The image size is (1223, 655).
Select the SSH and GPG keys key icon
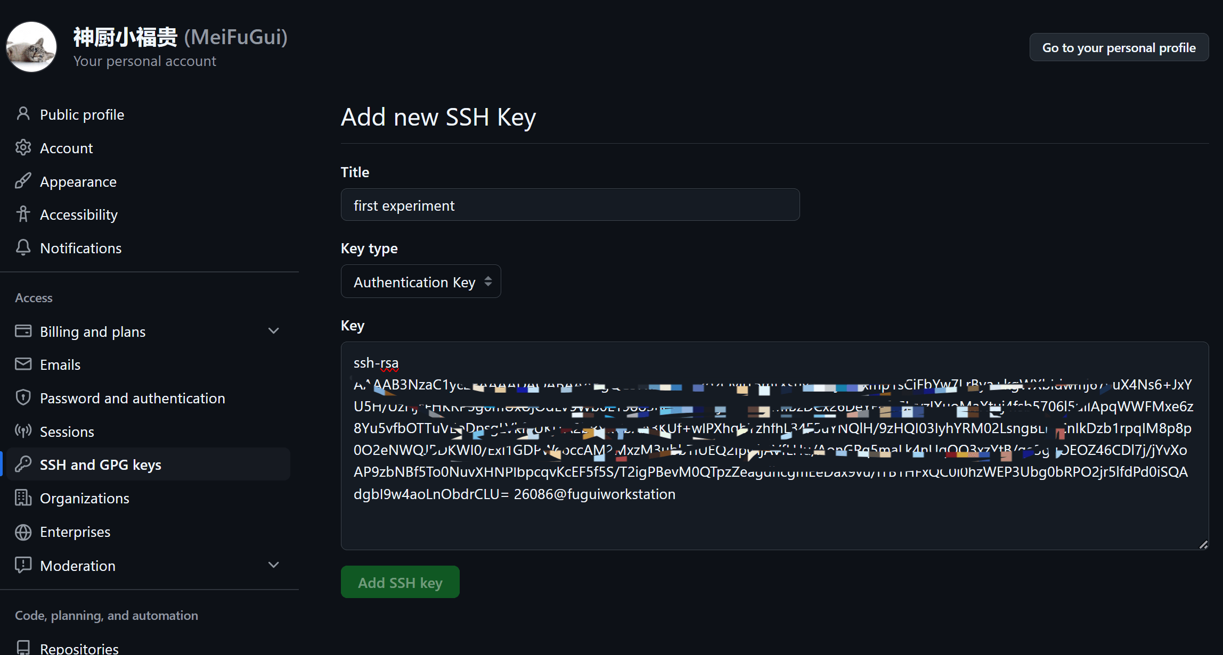coord(23,464)
